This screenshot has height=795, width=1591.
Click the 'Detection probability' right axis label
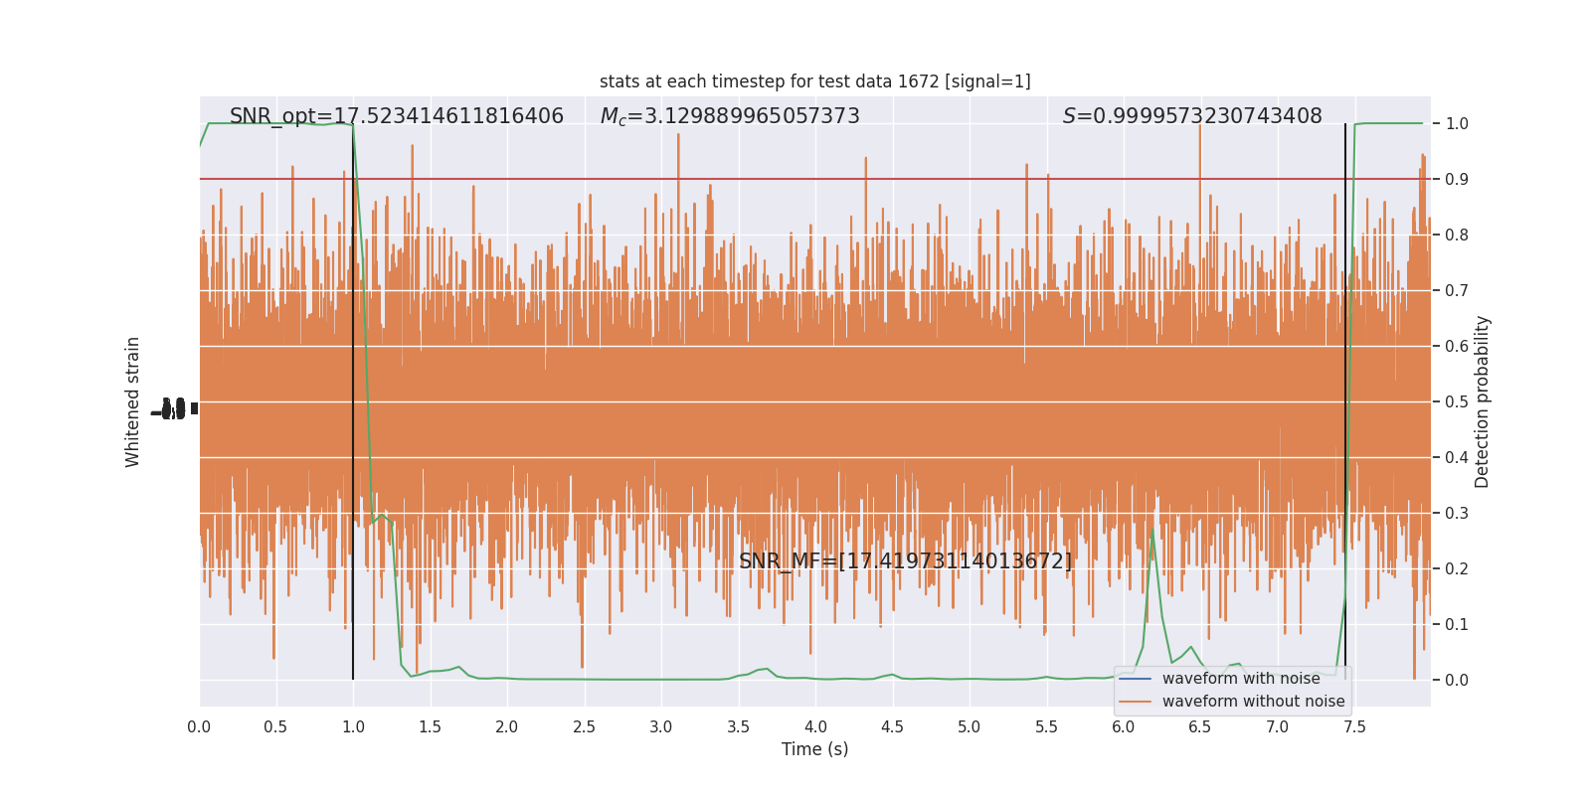(x=1483, y=401)
